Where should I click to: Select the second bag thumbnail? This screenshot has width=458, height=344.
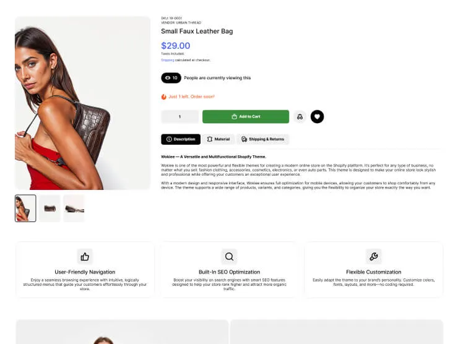(x=50, y=209)
